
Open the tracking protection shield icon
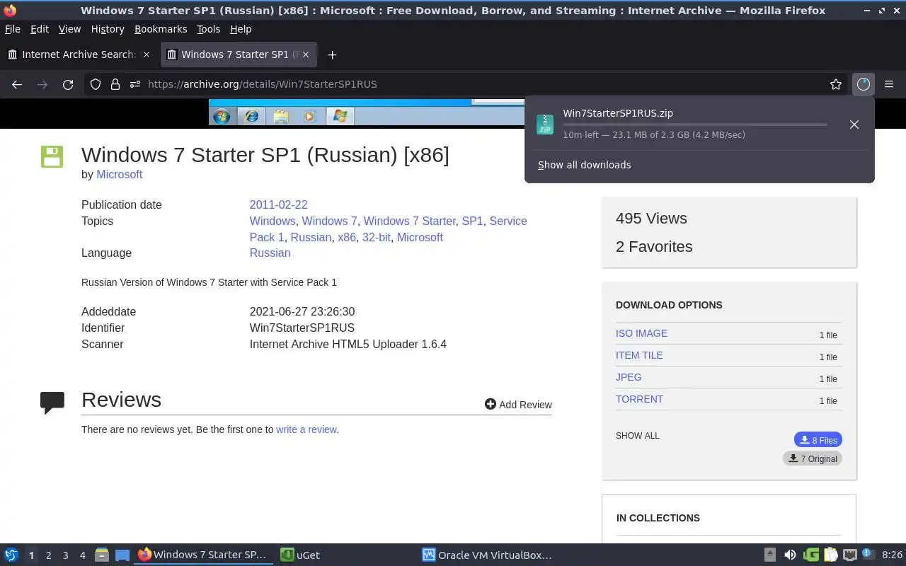pos(96,84)
